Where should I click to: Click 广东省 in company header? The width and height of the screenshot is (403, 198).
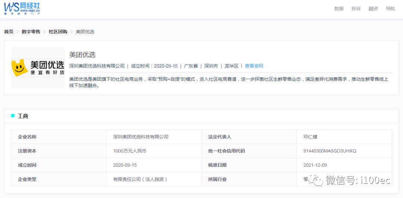191,66
